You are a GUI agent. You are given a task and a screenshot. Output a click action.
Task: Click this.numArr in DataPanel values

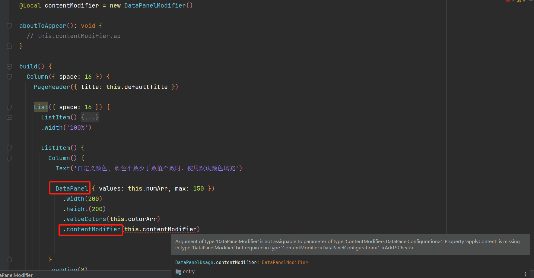pos(148,189)
